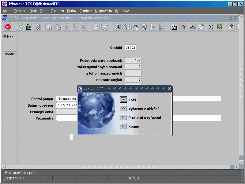
Task: Click the green Excel export icon
Action: (219, 27)
